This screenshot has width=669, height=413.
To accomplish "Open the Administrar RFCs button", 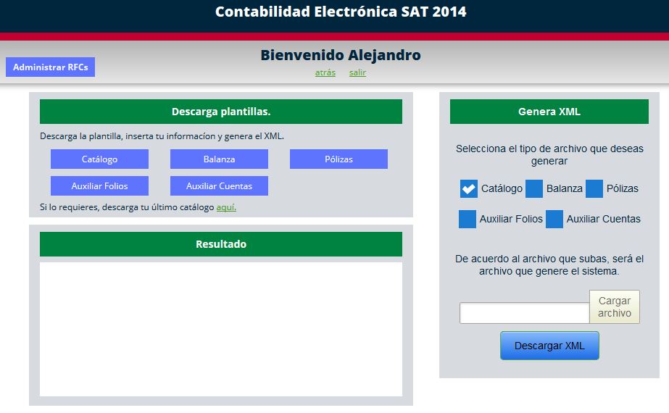I will coord(50,67).
